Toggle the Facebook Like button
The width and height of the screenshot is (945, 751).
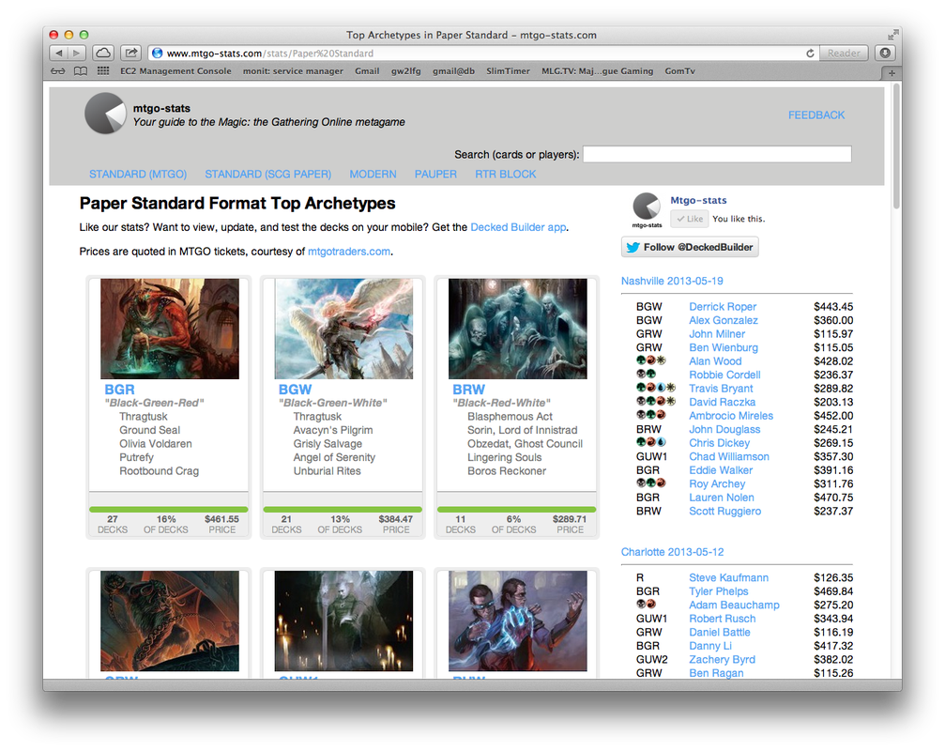690,219
